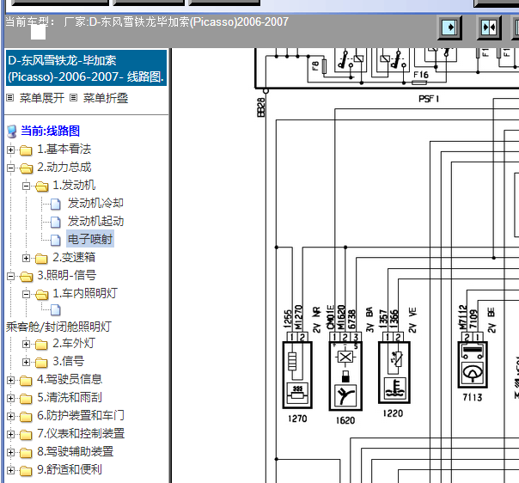Click the 6.防护装置和车门 folder icon
This screenshot has height=483, width=519.
pyautogui.click(x=26, y=417)
